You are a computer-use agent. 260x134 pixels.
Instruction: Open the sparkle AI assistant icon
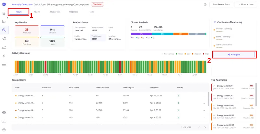coord(4,56)
